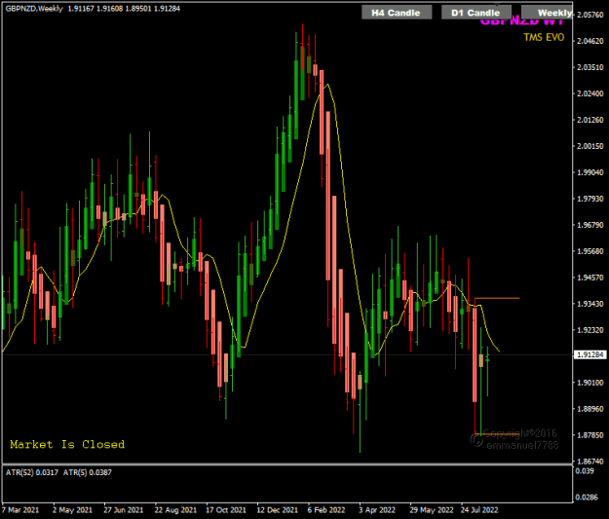609x519 pixels.
Task: Click the 1.99040 price scale label
Action: pyautogui.click(x=590, y=172)
